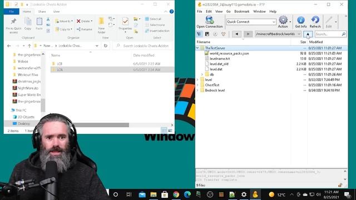Click Rename in the Organize group
Viewport: 356px width, 200px height.
[x=85, y=29]
